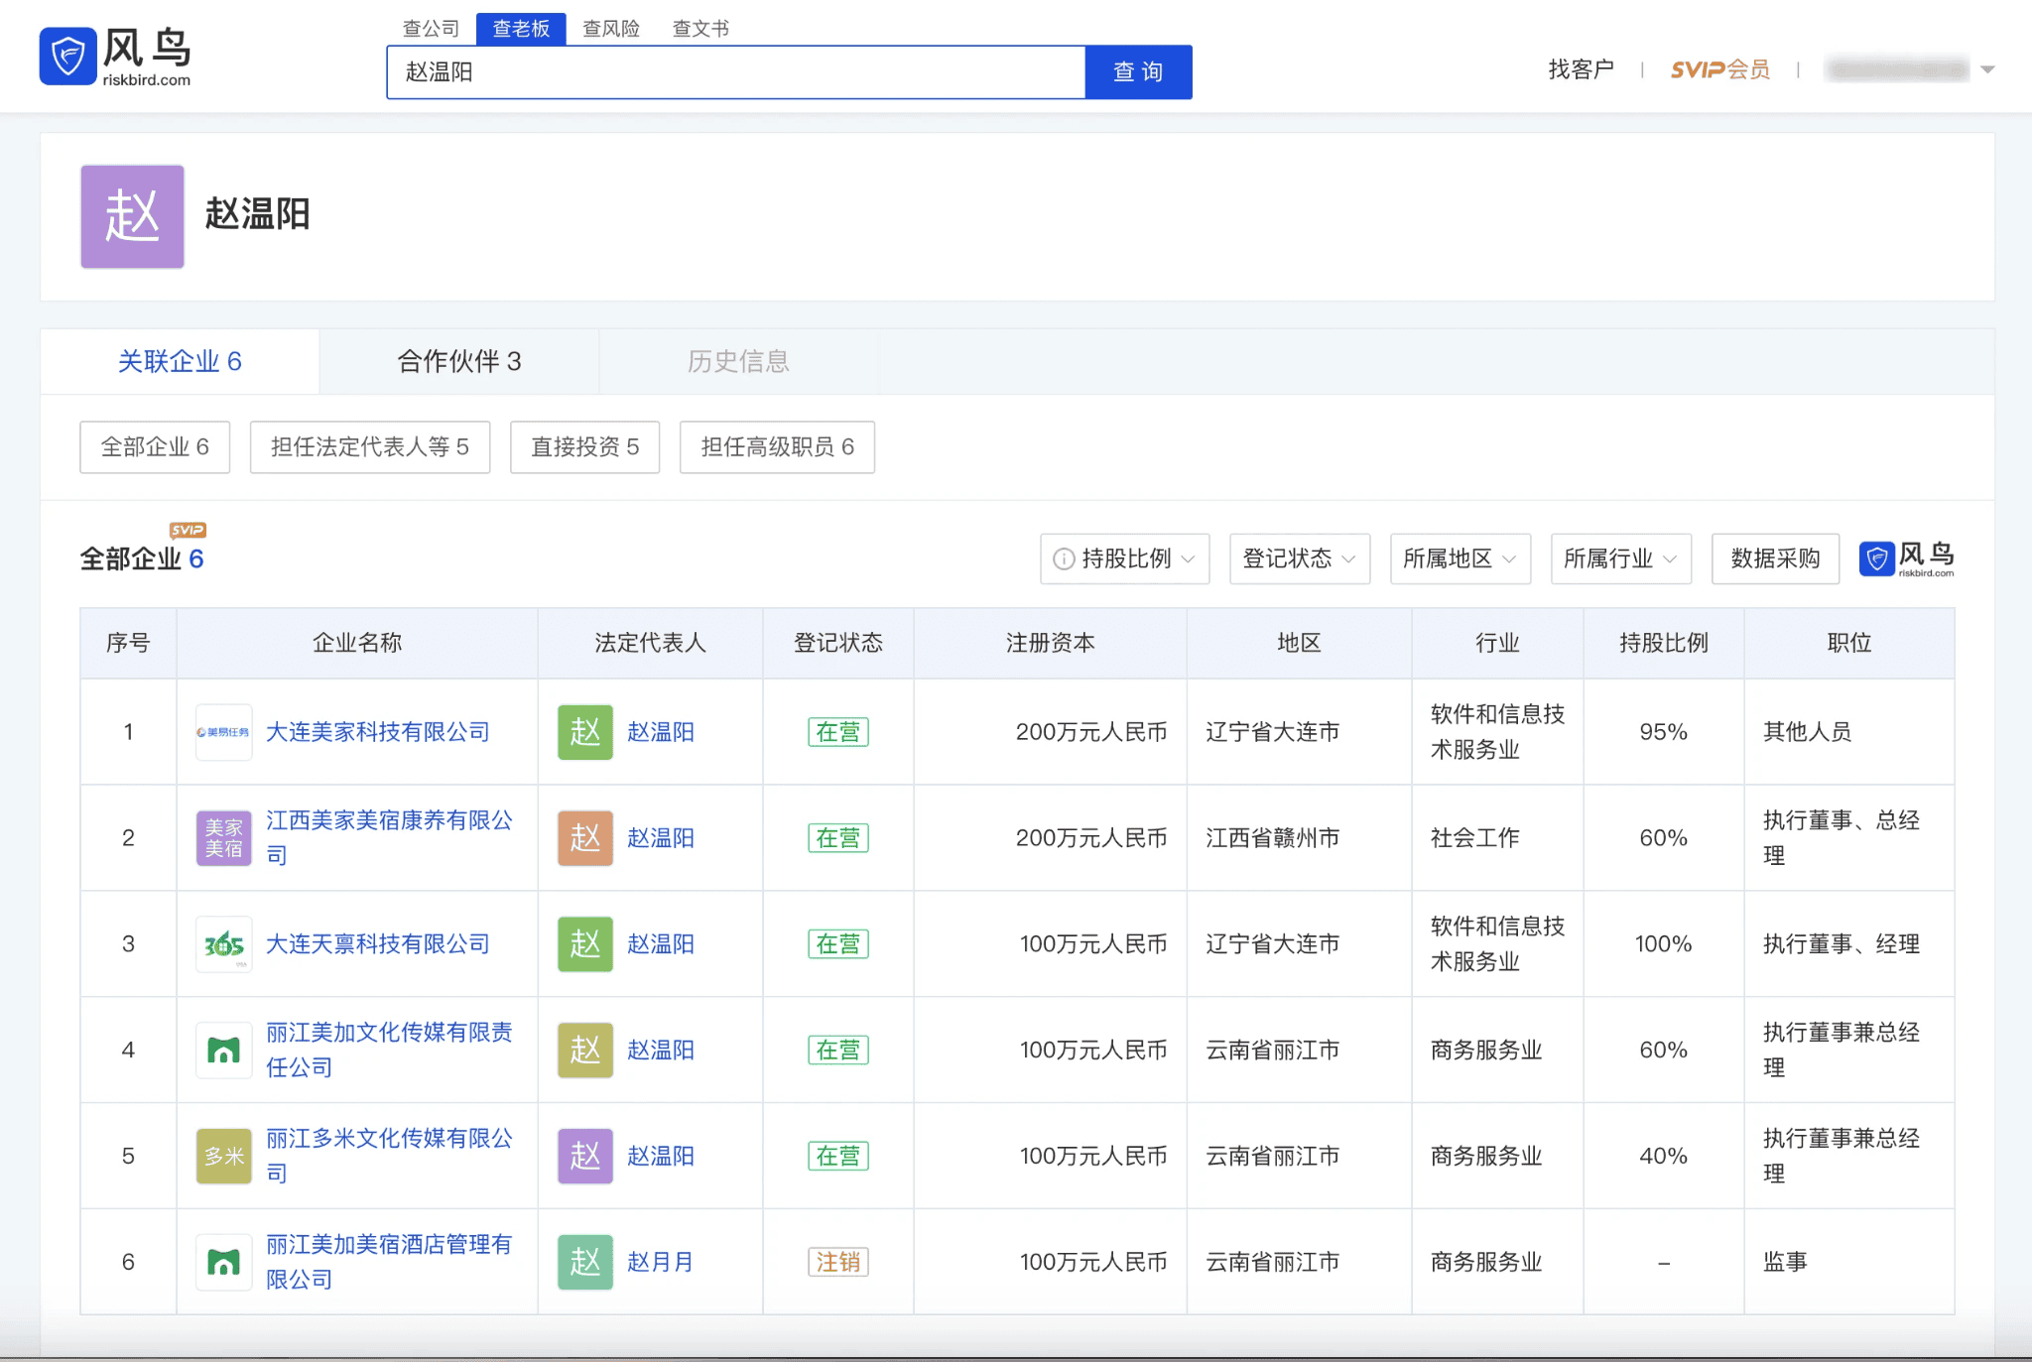The width and height of the screenshot is (2032, 1362).
Task: Open 丽江美加文化传媒有限责任公司 link
Action: [389, 1051]
